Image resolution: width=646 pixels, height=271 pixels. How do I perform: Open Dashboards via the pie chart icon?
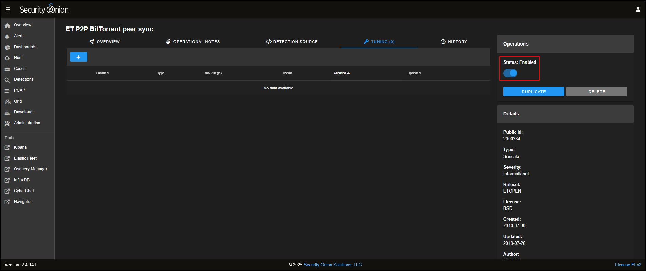pos(7,47)
